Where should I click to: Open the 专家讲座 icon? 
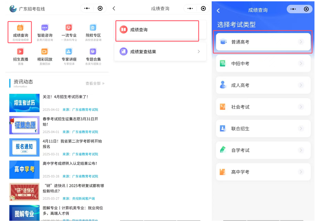[x=69, y=52]
